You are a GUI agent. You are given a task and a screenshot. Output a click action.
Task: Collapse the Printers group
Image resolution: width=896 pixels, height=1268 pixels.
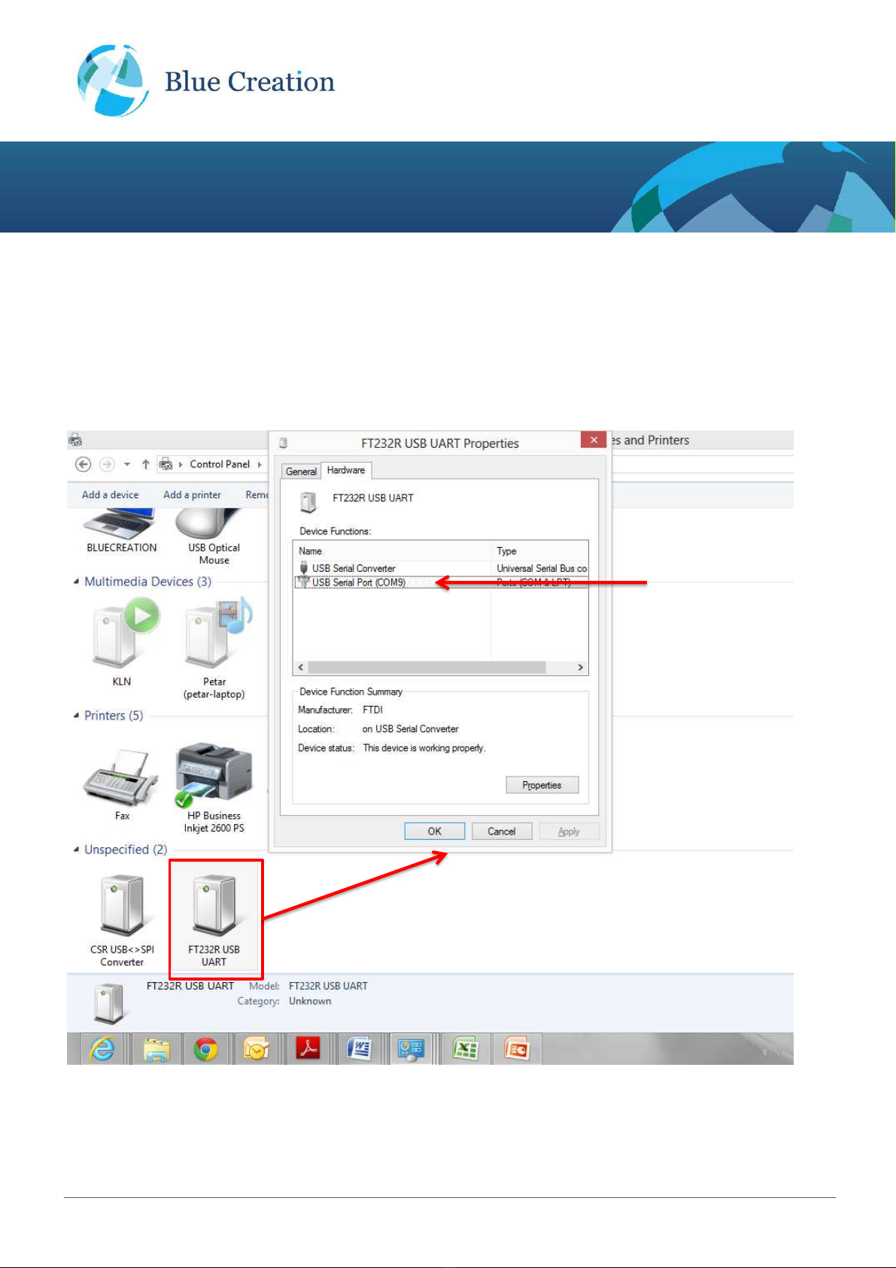pos(76,716)
